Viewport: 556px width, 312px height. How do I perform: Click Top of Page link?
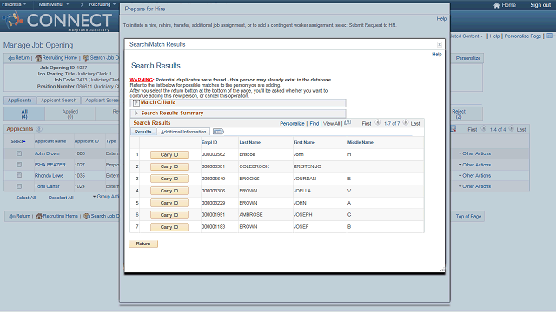(x=468, y=216)
